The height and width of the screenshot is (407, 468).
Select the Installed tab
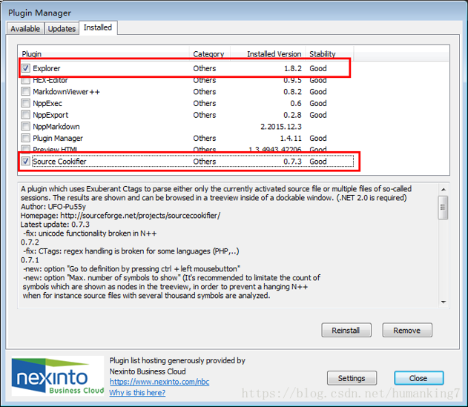98,28
